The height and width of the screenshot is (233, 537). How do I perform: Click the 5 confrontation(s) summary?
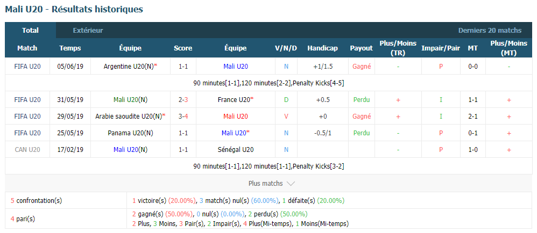36,201
